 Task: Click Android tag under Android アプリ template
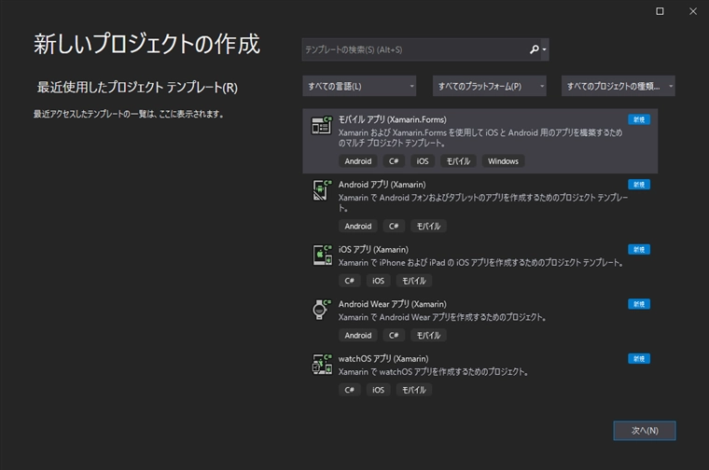pyautogui.click(x=357, y=226)
